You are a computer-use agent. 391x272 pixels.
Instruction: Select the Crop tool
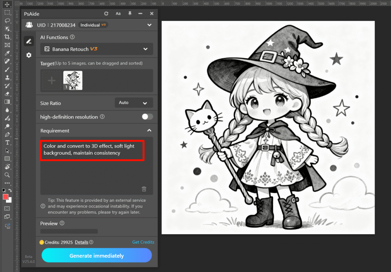tap(7, 37)
